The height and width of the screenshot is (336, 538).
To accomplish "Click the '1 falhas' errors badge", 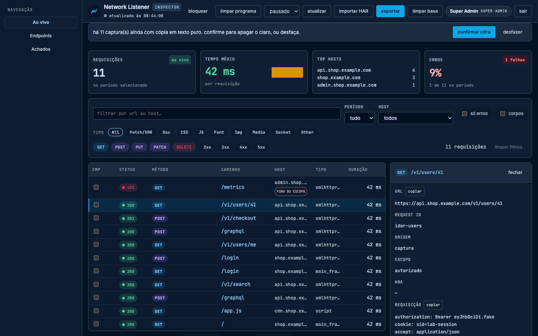I will 515,60.
